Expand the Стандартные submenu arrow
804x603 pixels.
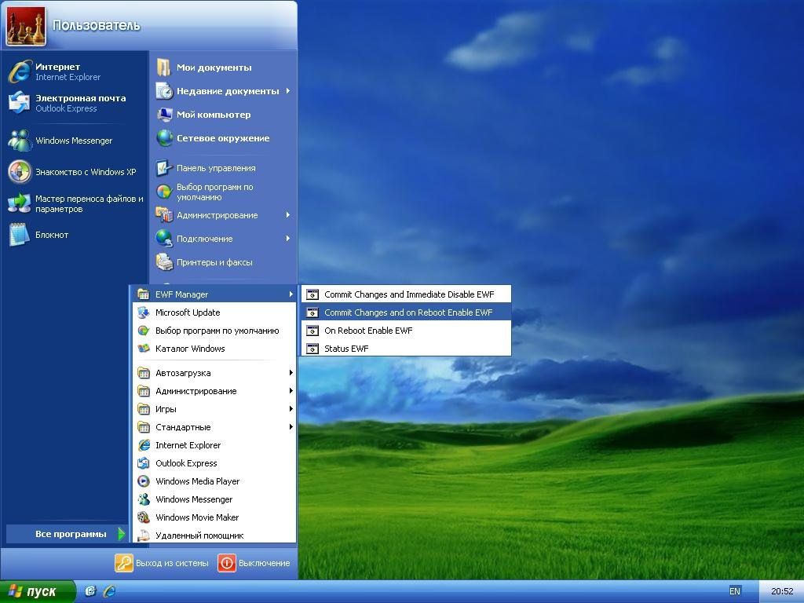pyautogui.click(x=291, y=426)
